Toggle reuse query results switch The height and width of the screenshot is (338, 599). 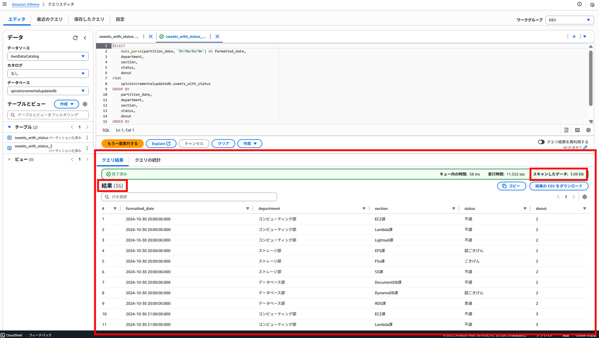(x=541, y=142)
